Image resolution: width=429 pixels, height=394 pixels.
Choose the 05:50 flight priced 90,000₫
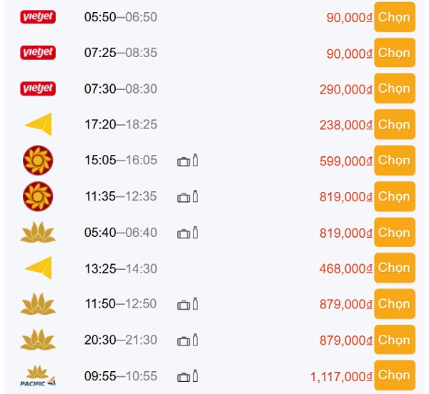394,16
